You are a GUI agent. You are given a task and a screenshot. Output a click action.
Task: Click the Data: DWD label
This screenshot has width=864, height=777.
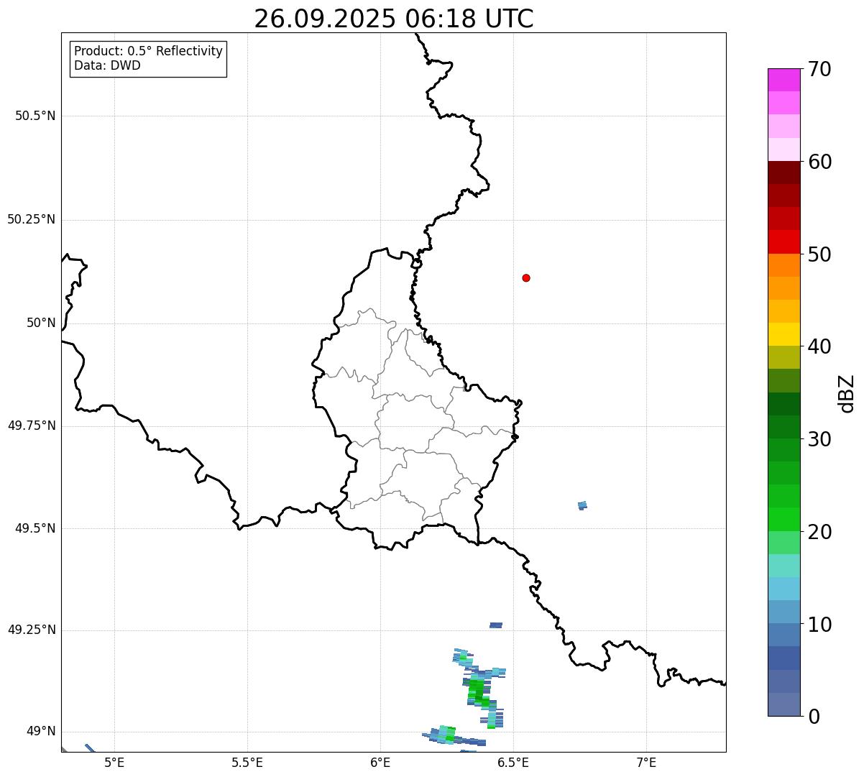tap(107, 66)
